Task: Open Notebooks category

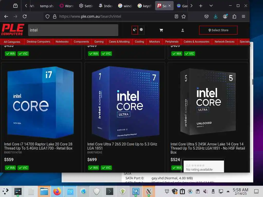Action: pyautogui.click(x=62, y=42)
